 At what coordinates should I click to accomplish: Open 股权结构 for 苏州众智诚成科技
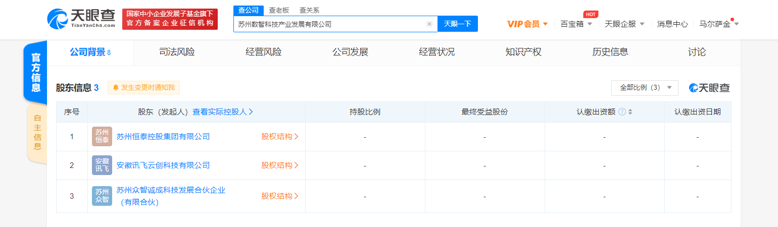click(x=280, y=196)
